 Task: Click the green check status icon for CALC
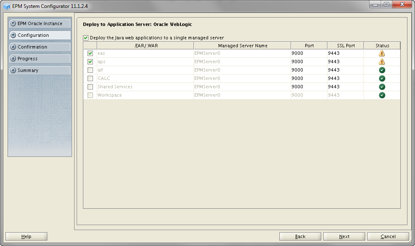point(382,78)
